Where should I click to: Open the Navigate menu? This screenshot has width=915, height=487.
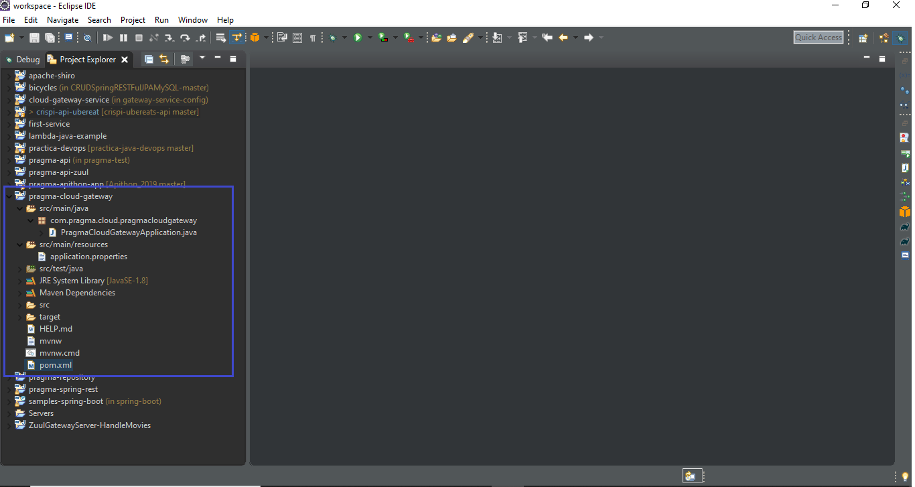pos(62,20)
